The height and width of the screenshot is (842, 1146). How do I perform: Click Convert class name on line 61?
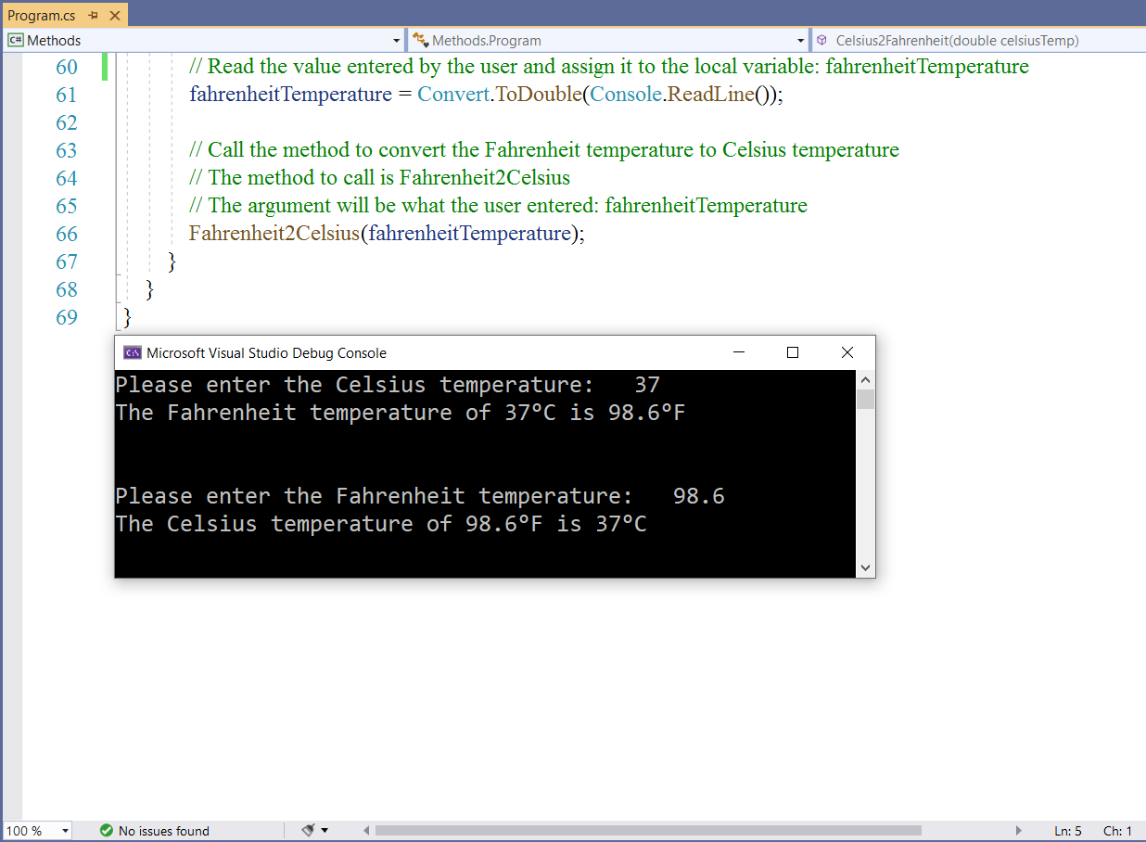coord(452,95)
